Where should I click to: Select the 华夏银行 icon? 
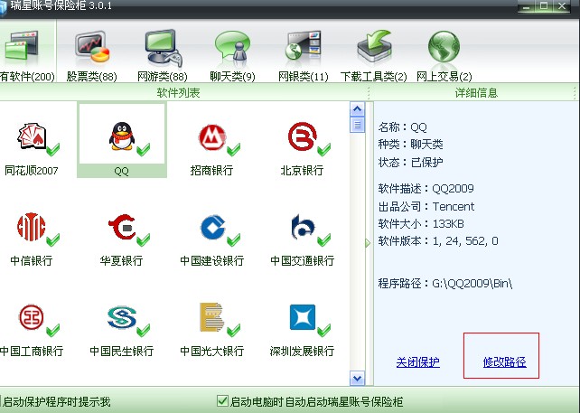coord(122,227)
